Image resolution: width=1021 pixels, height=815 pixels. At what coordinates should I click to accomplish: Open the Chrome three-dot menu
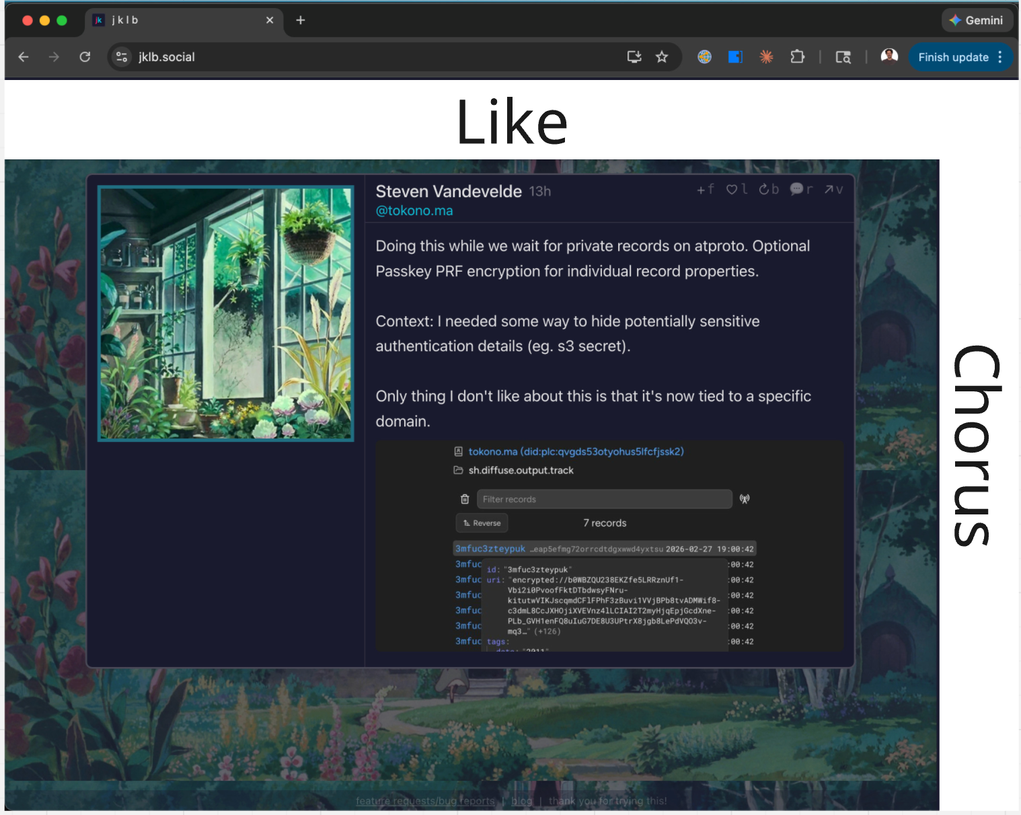tap(1000, 57)
